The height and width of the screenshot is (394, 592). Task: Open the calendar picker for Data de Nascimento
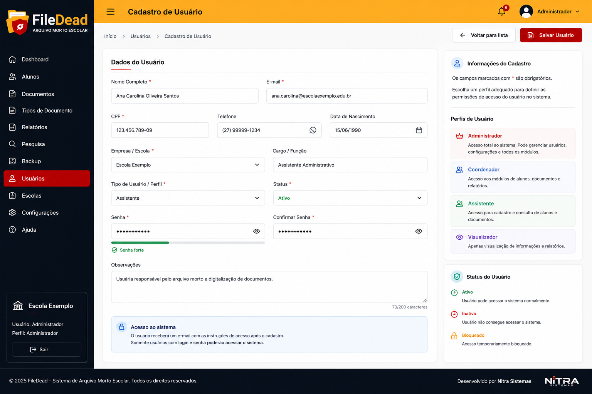[419, 130]
